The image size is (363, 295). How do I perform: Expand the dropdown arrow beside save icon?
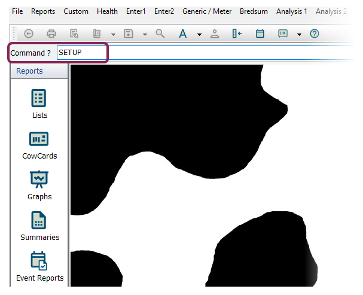[145, 35]
